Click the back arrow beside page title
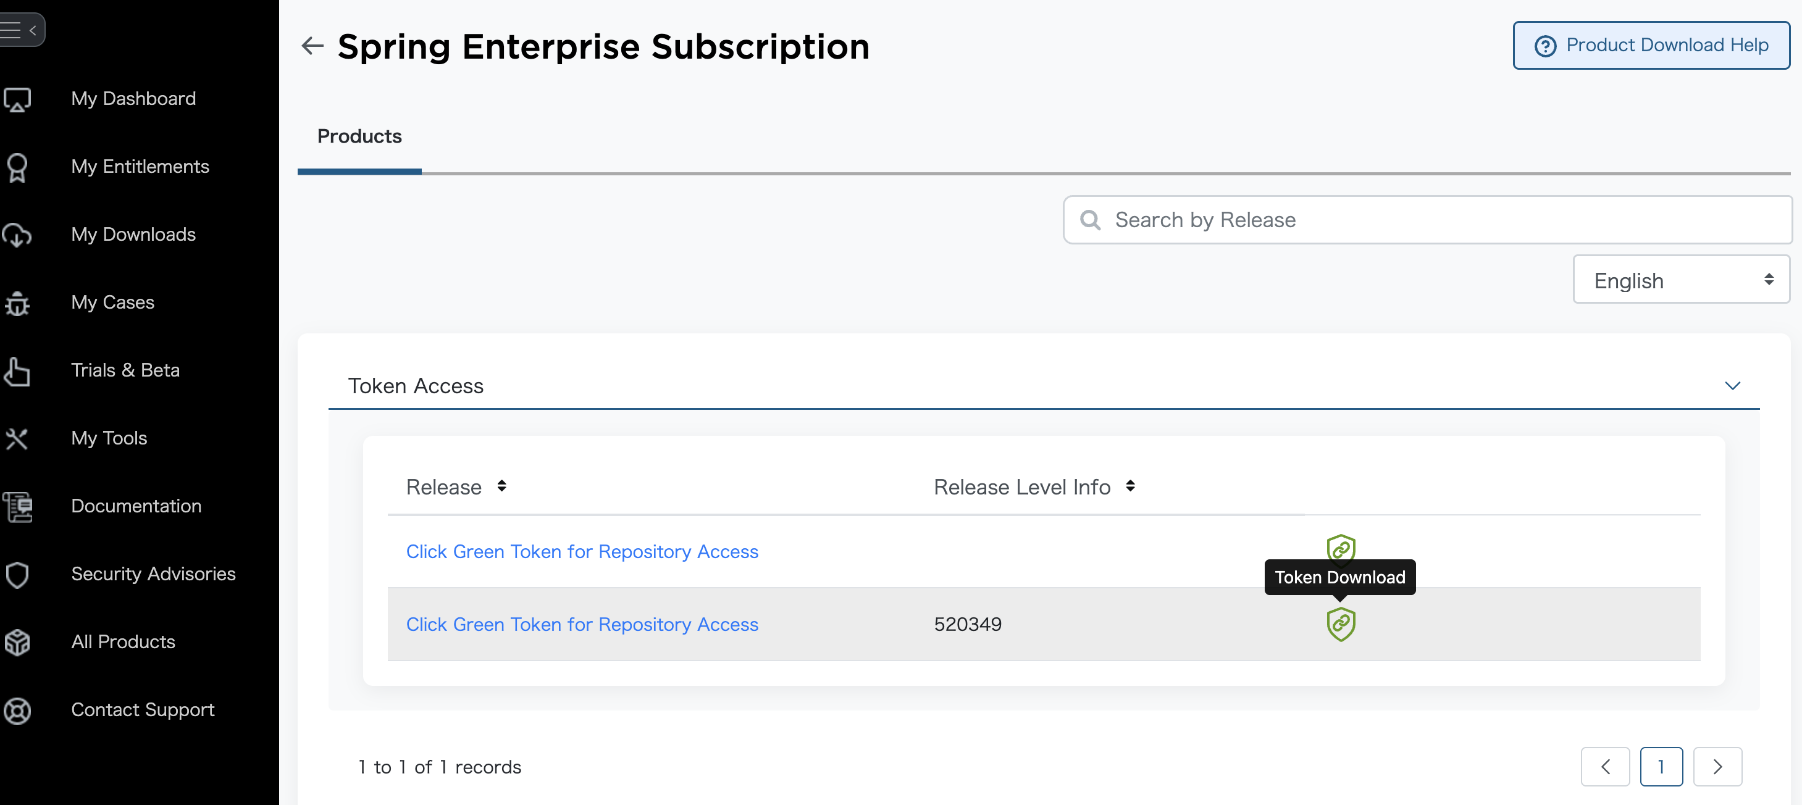This screenshot has height=805, width=1802. [312, 46]
